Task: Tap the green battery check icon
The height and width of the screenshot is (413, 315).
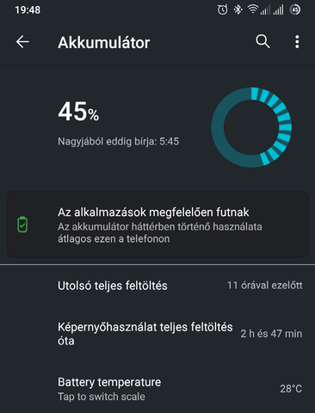Action: click(x=22, y=225)
